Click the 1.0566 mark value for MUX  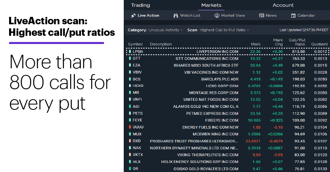[x=254, y=134]
